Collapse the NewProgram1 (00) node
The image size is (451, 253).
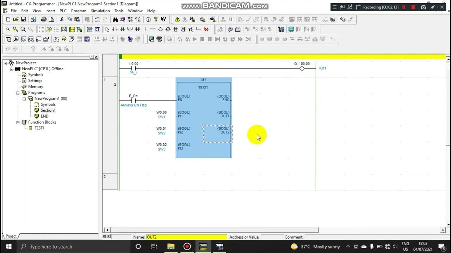(24, 99)
